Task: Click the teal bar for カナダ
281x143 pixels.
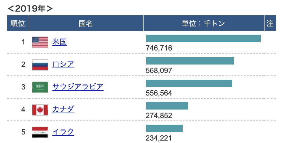Action: tap(167, 106)
